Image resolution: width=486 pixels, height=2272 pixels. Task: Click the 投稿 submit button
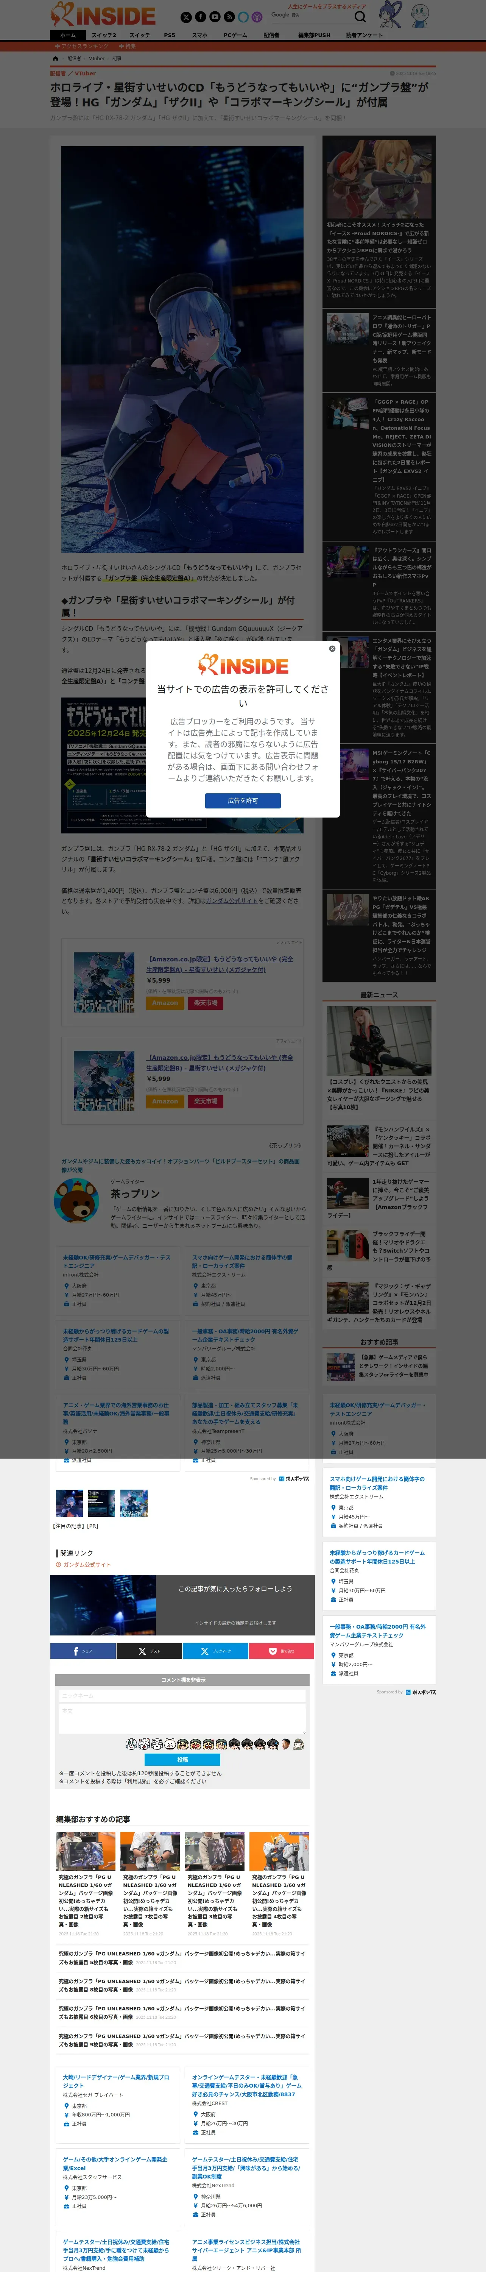click(x=182, y=1760)
